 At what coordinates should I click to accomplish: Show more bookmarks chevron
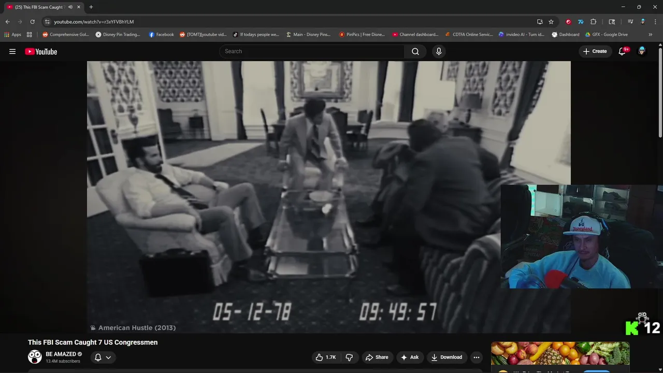coord(651,35)
